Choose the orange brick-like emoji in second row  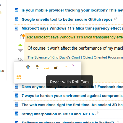[x=19, y=77]
